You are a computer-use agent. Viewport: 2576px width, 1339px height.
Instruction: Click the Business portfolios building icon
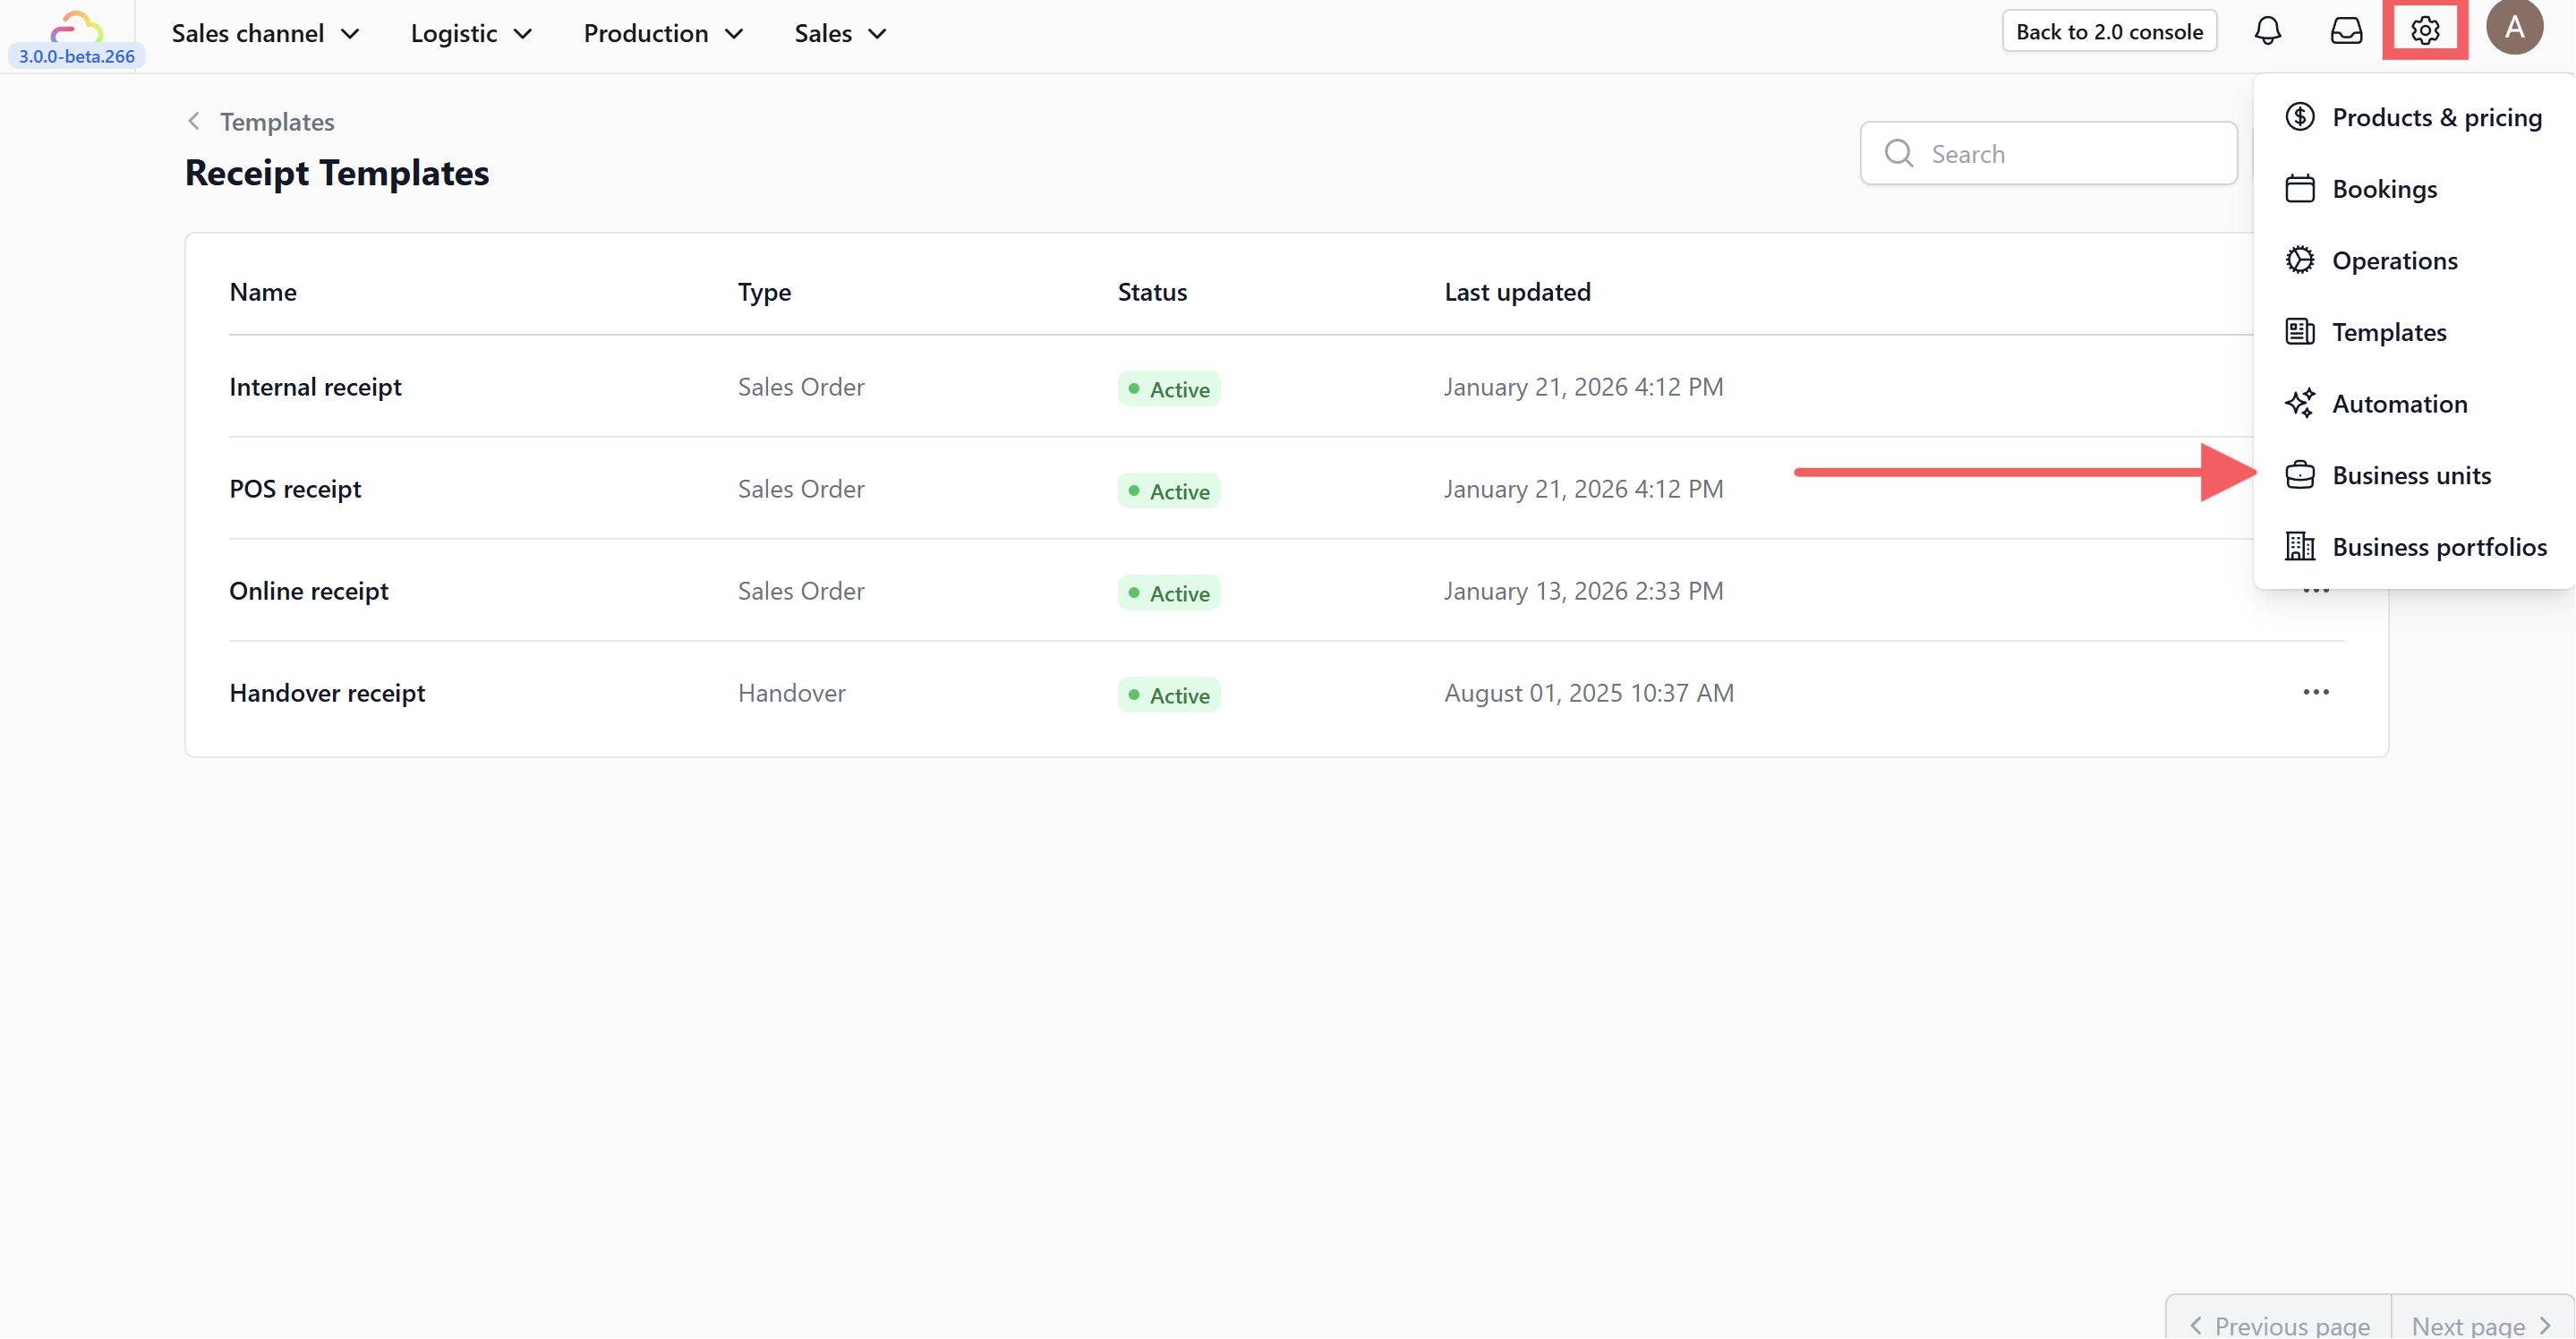2299,546
